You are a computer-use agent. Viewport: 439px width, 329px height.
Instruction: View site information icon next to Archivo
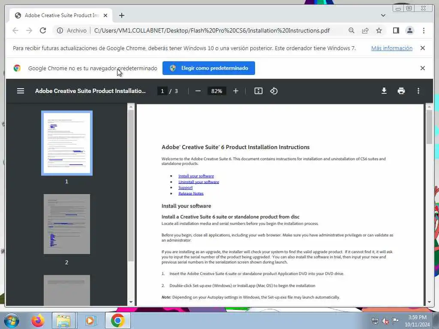(60, 30)
